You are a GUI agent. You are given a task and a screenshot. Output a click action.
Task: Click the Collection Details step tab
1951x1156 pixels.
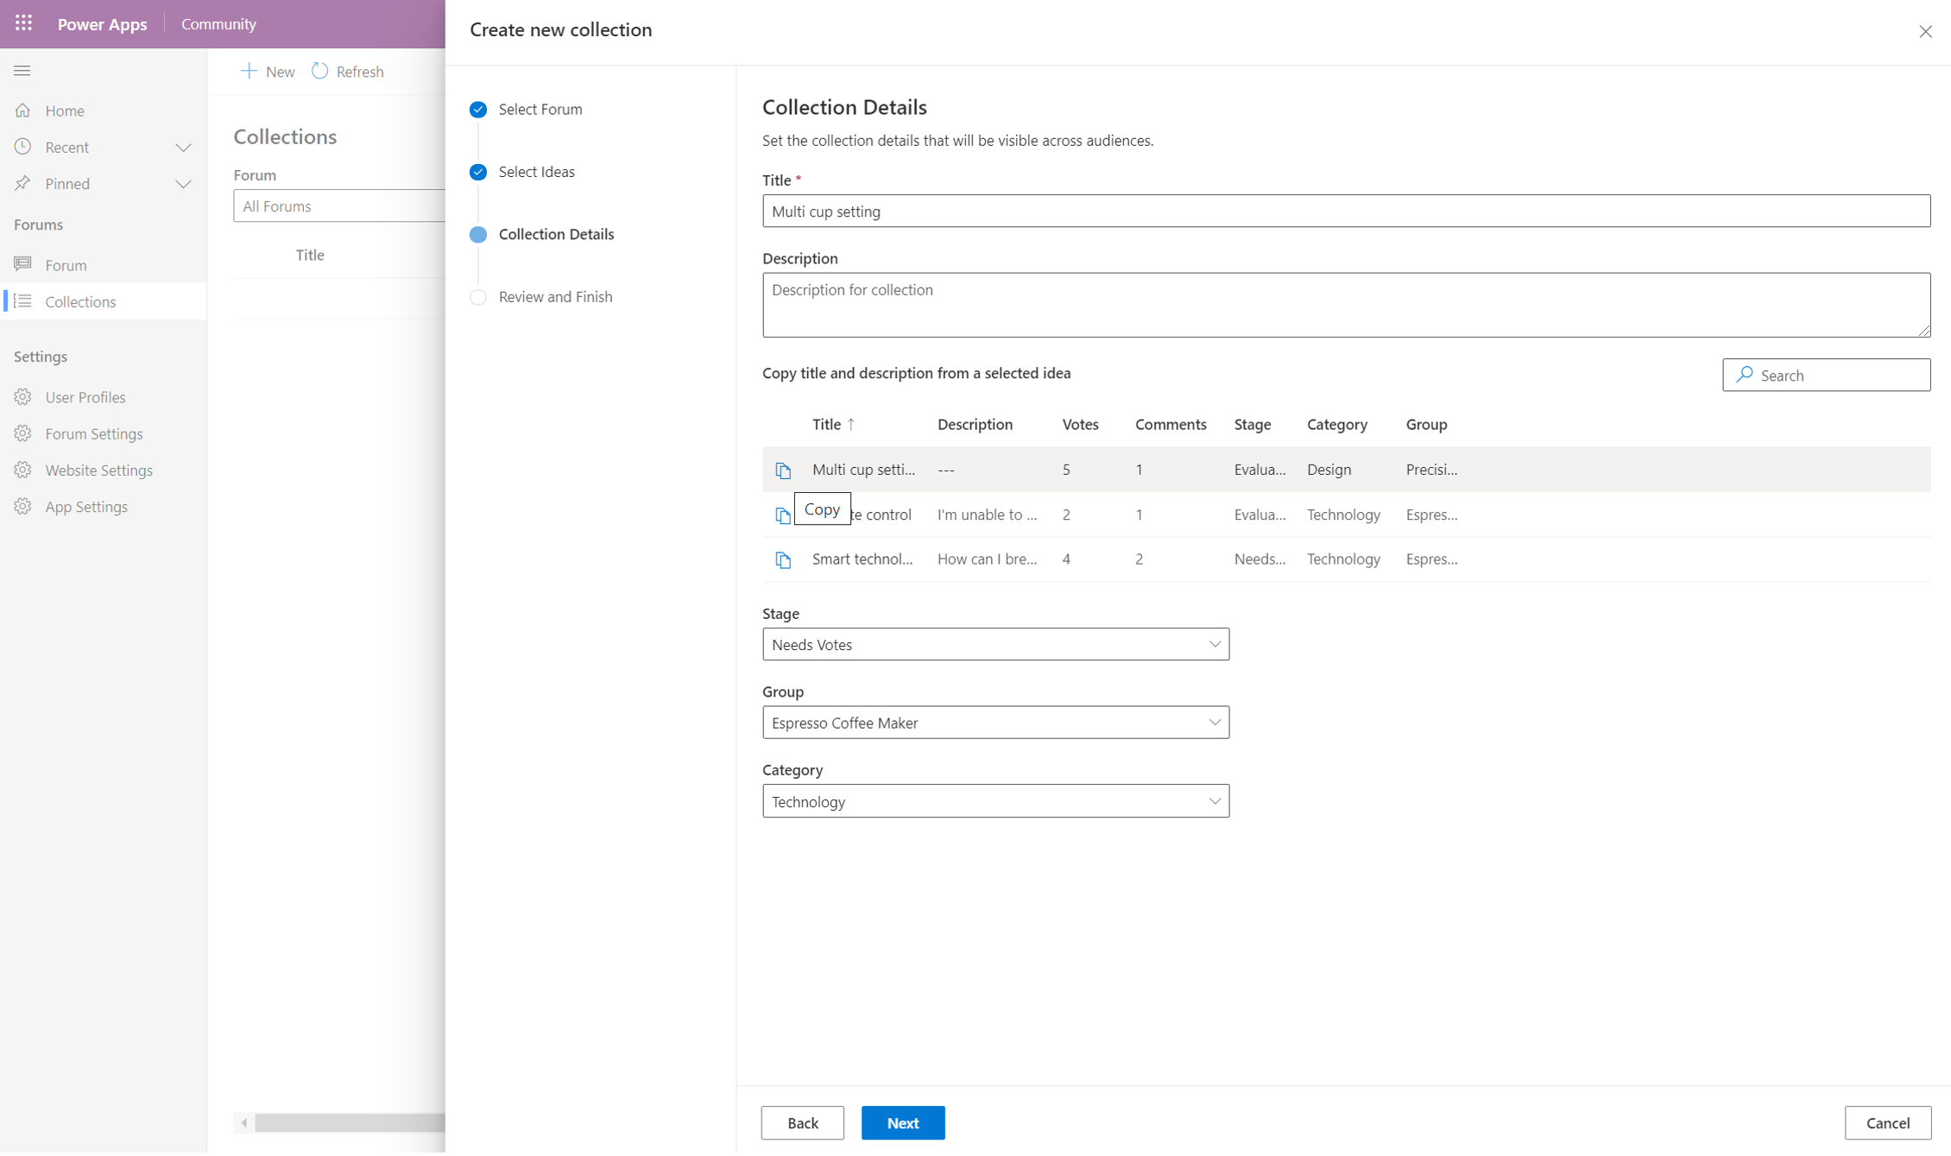pyautogui.click(x=556, y=234)
